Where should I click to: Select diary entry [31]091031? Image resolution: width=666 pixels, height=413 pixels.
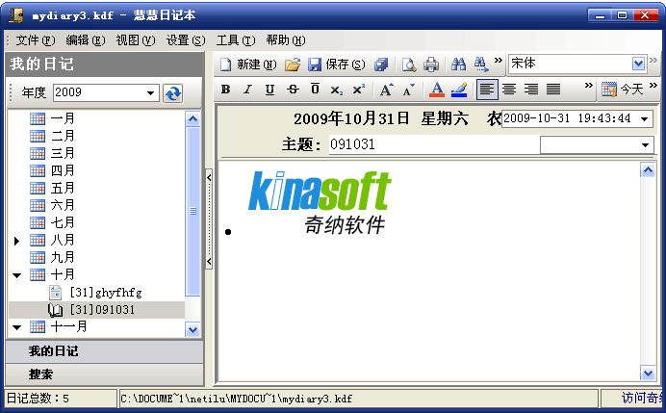pos(102,310)
